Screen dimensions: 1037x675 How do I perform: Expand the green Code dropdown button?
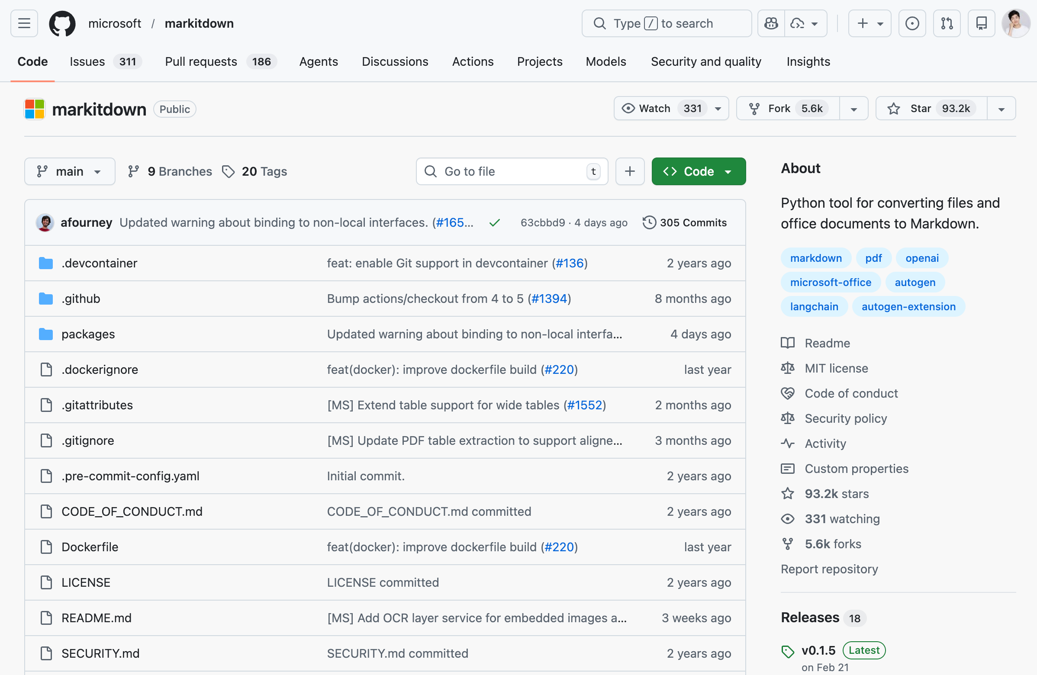(x=698, y=171)
